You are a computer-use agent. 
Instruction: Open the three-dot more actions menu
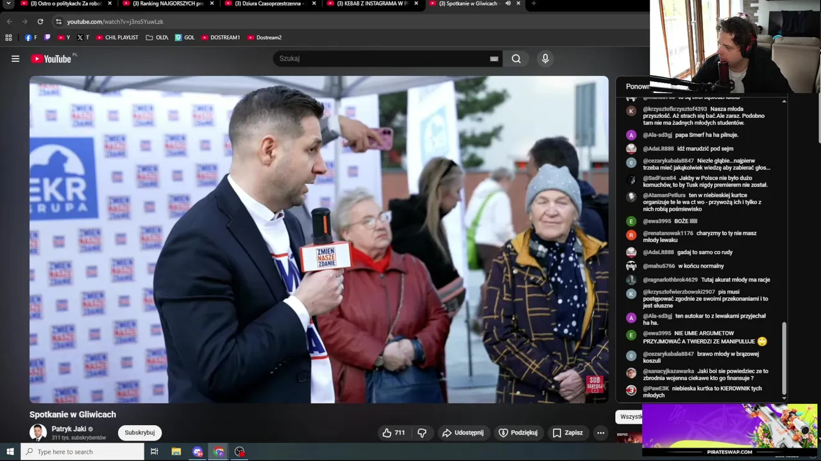[600, 433]
